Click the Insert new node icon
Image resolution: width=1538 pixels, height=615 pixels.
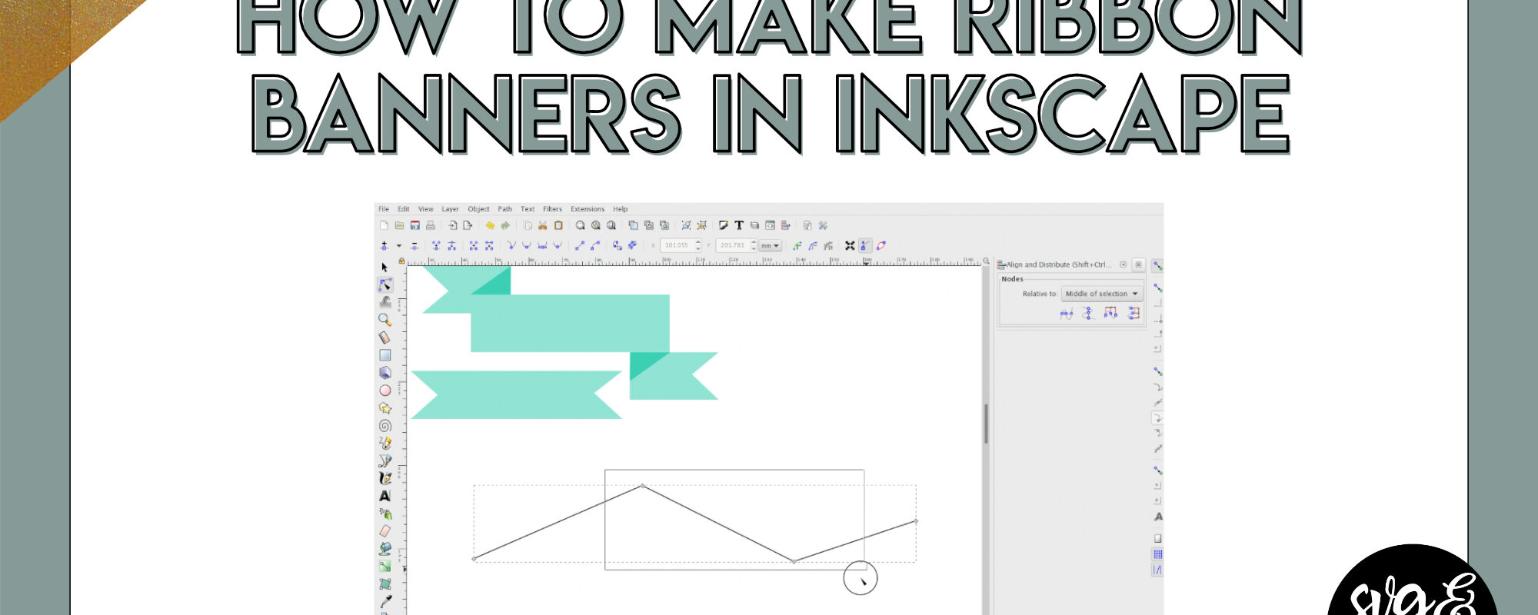(x=384, y=245)
